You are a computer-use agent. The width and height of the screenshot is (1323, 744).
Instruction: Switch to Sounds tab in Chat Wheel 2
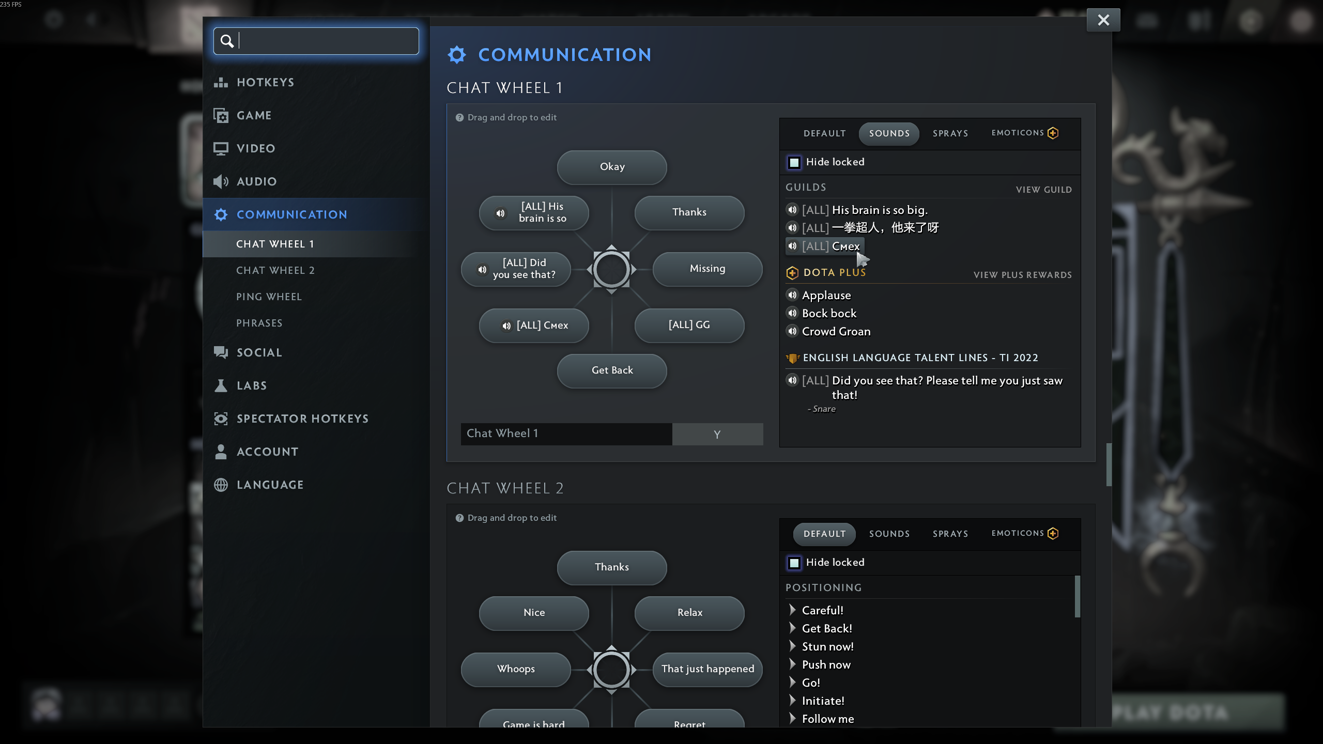pos(889,534)
